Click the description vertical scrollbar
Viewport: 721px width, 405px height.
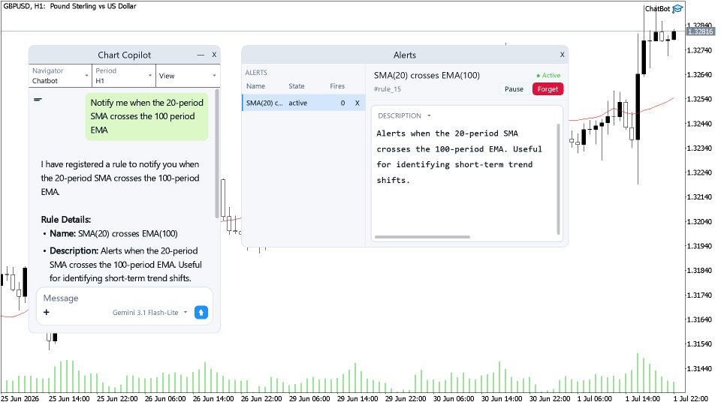[x=558, y=179]
